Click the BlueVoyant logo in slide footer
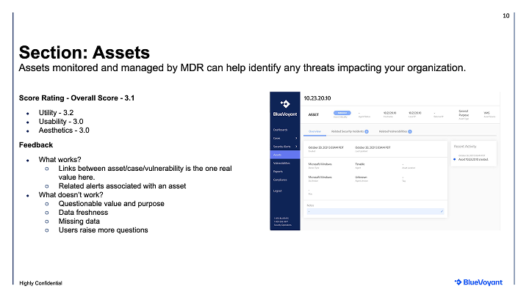This screenshot has width=529, height=297. (x=478, y=282)
